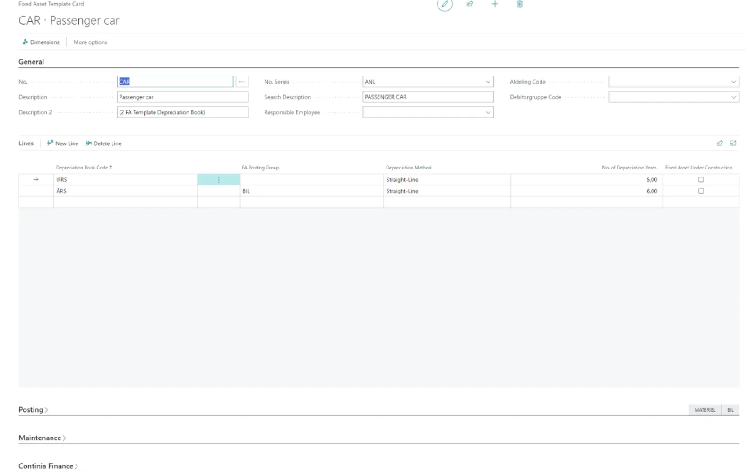Click BIL posting group cell in ÅRS row
756x472 pixels.
click(x=311, y=191)
